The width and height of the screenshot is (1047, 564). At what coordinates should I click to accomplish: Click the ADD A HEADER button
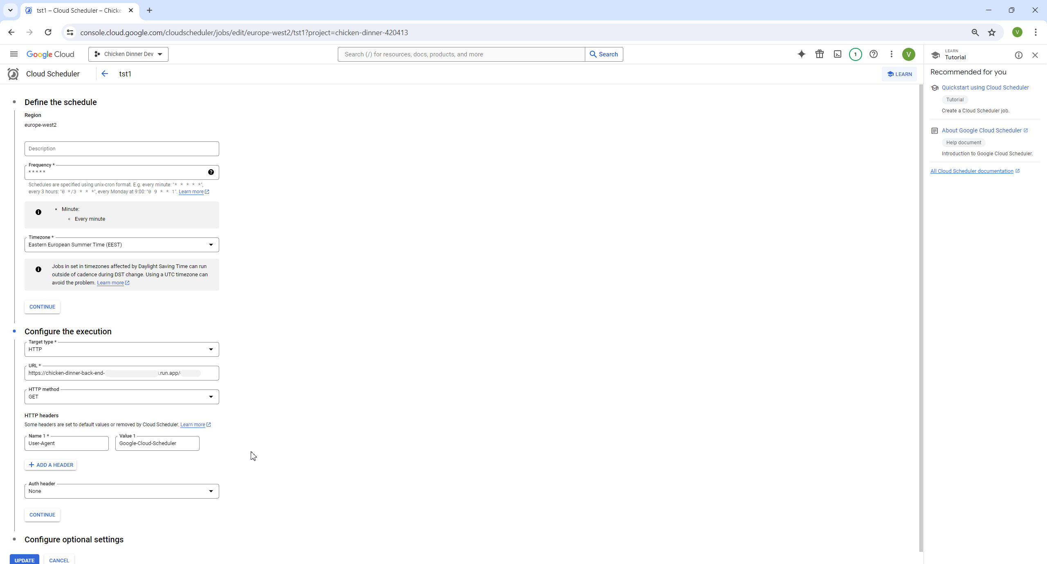pos(51,465)
